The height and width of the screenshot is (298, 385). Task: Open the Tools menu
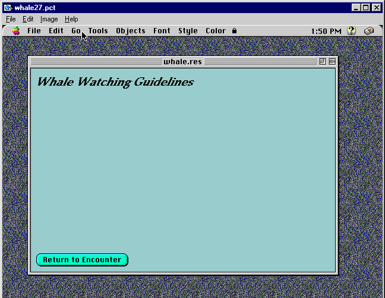(x=98, y=31)
